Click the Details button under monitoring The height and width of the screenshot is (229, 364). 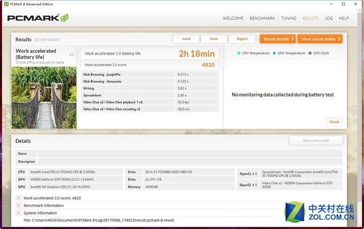[x=334, y=122]
